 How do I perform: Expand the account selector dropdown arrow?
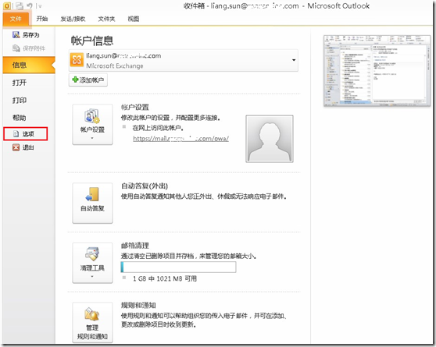click(x=294, y=60)
